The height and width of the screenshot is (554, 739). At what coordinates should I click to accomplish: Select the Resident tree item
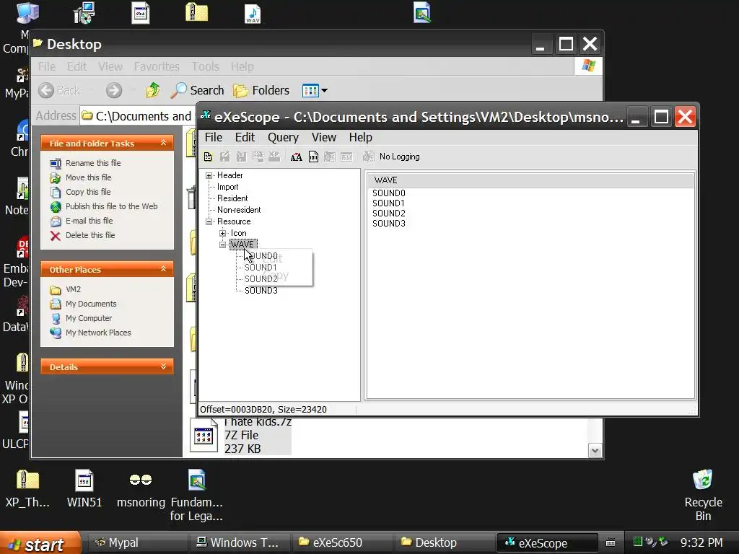coord(232,198)
